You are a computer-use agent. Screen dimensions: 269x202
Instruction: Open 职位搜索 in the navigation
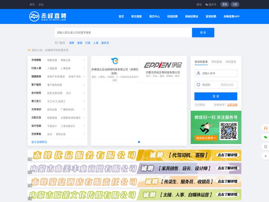tap(137, 16)
